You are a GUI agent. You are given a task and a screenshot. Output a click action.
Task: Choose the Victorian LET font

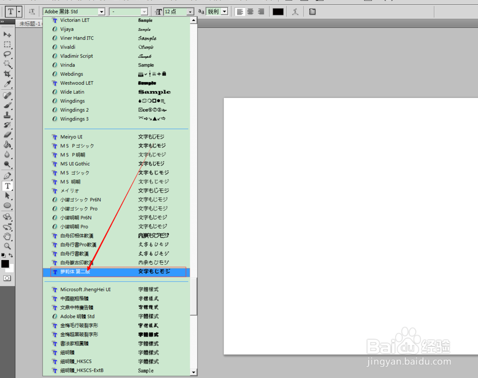(x=117, y=20)
